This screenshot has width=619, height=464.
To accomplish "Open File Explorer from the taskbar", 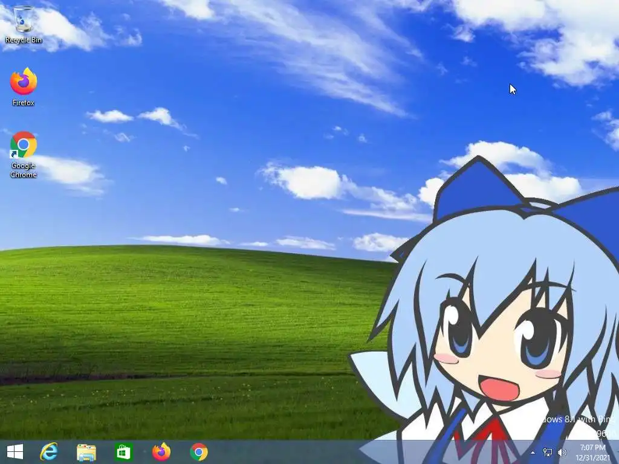I will tap(86, 452).
